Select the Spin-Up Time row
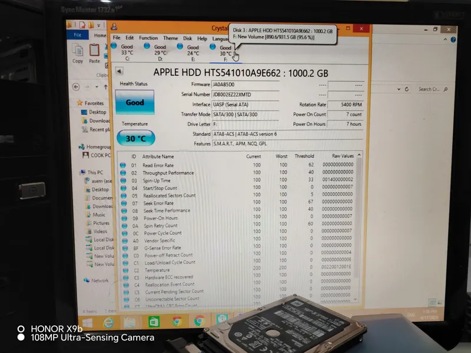 (x=237, y=180)
